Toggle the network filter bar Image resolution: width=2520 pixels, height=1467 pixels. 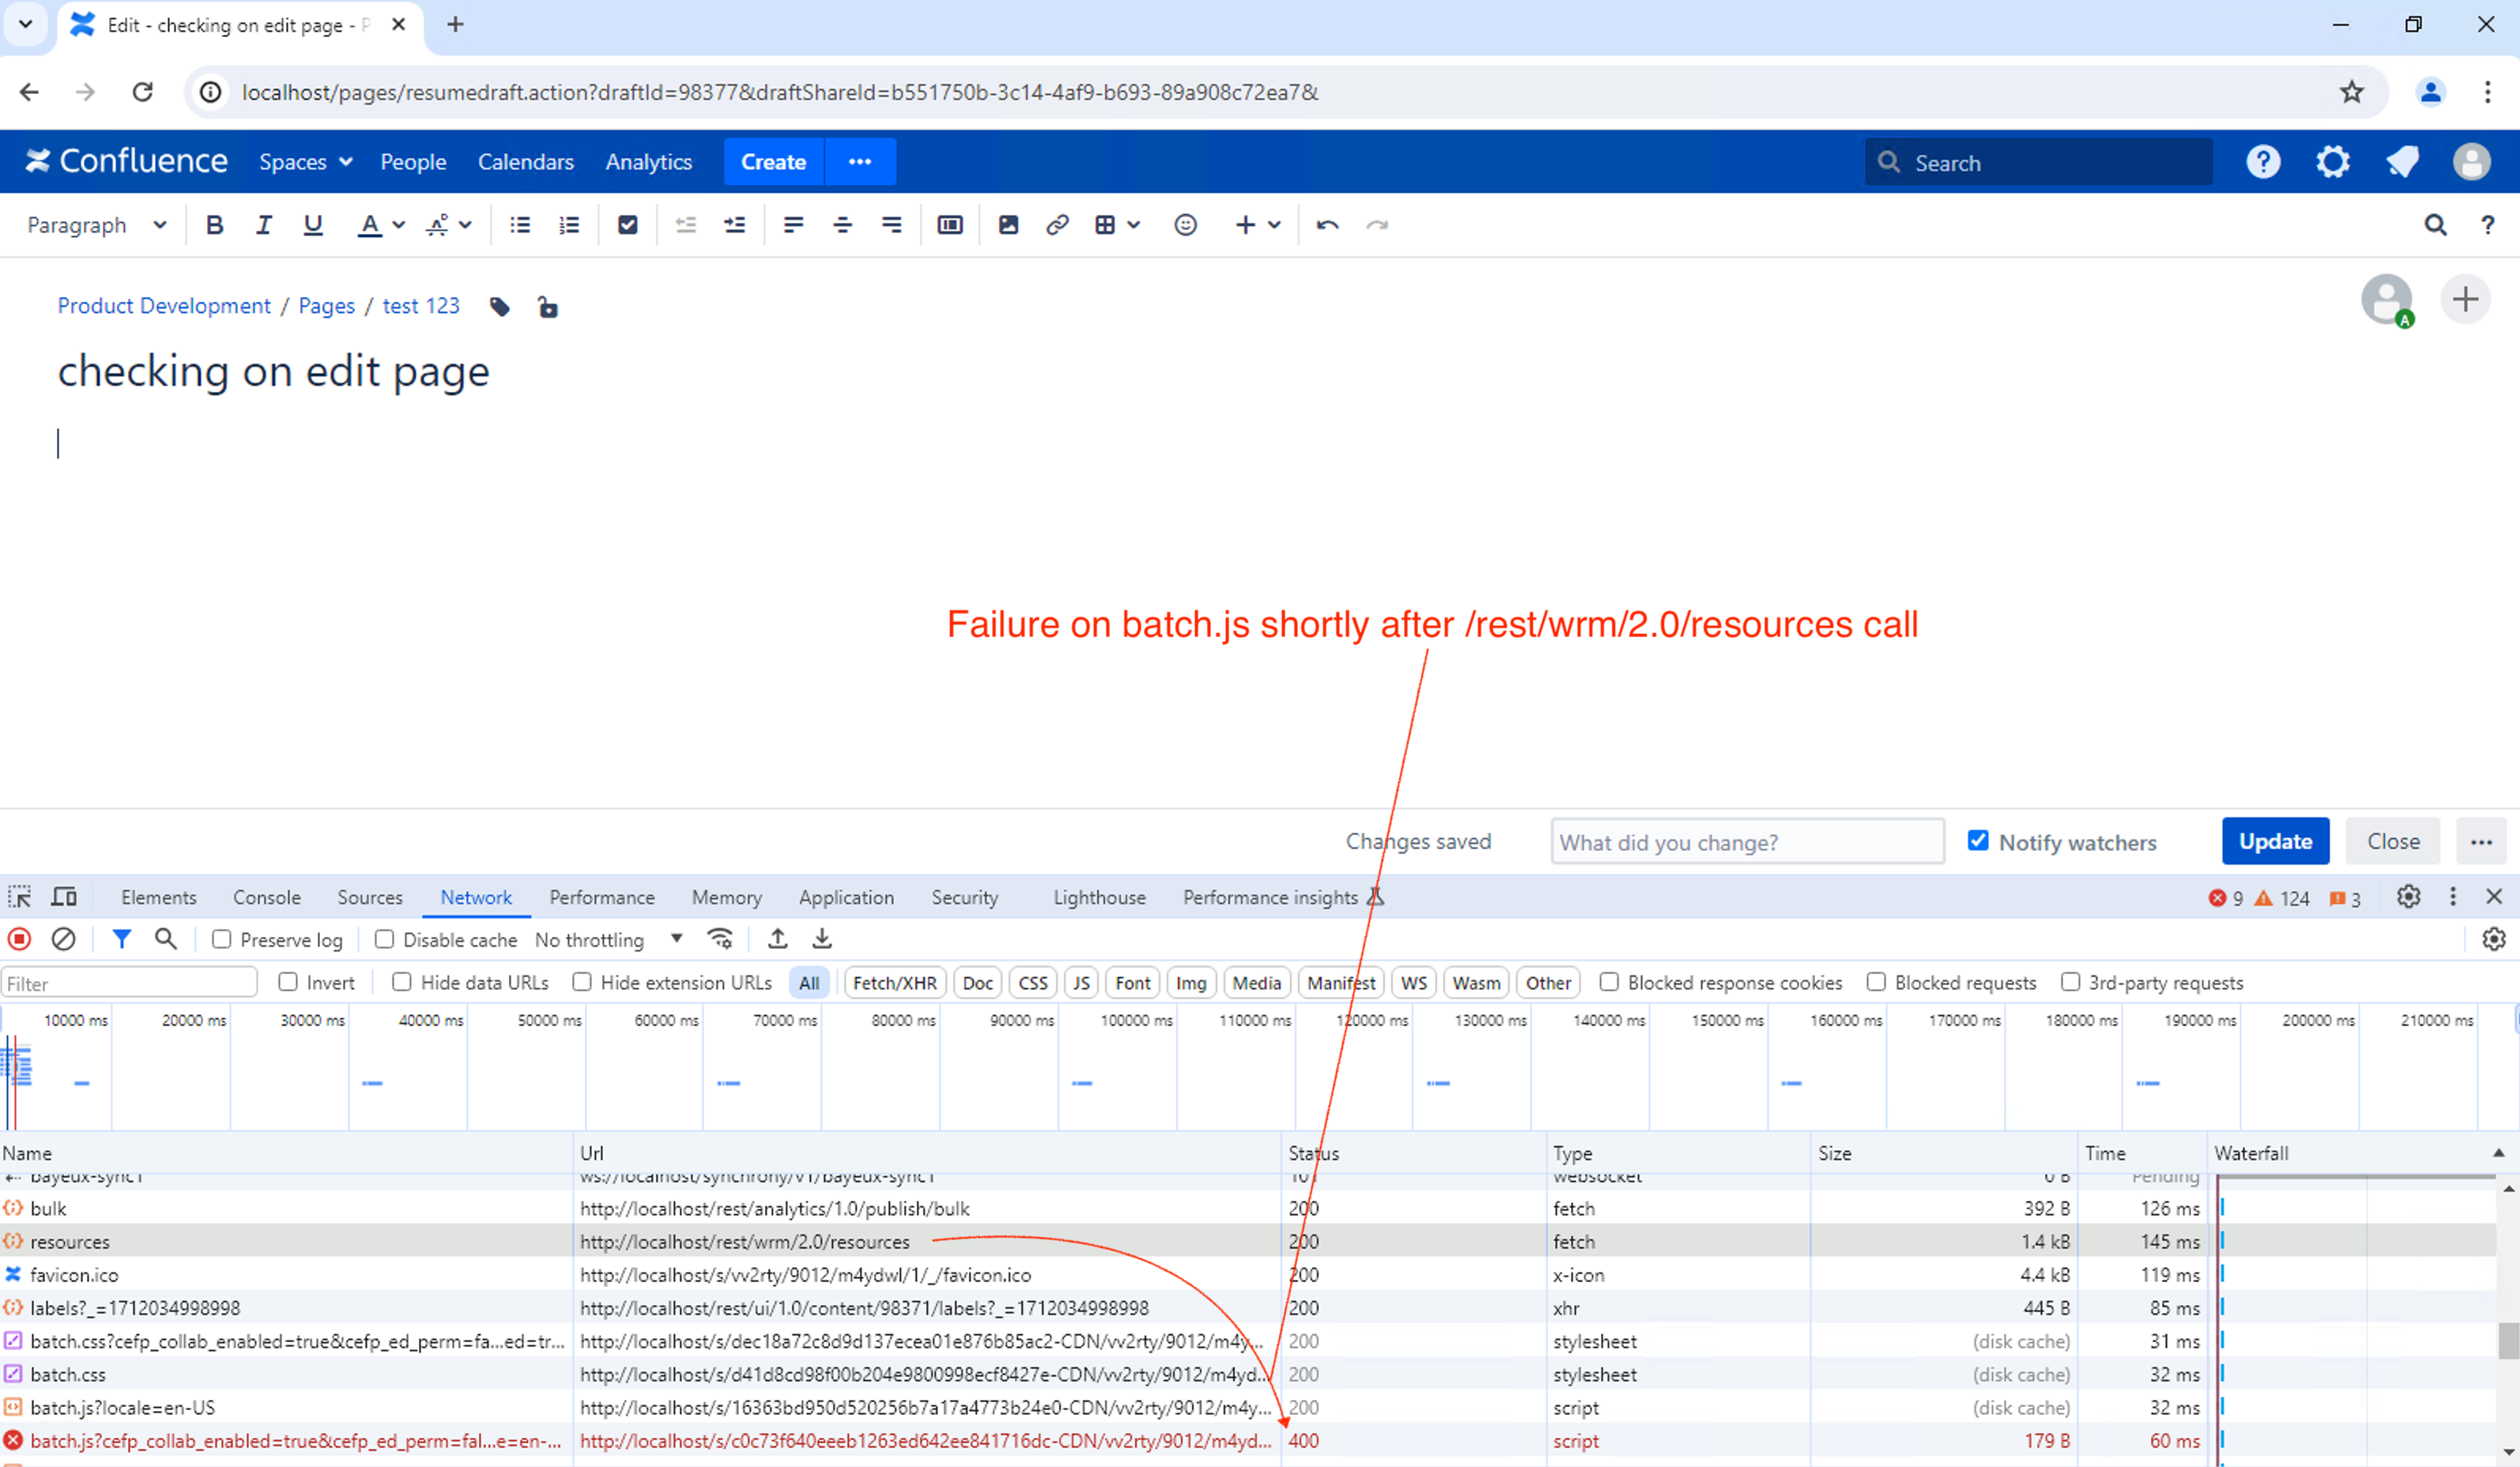click(x=121, y=939)
